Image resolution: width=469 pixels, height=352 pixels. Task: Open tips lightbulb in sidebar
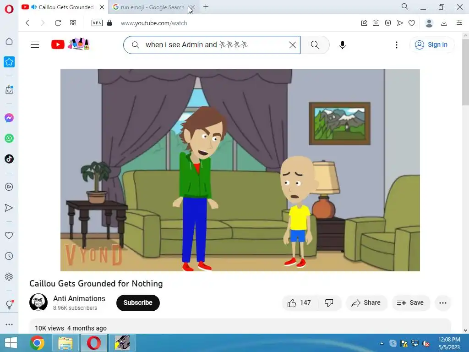click(x=9, y=304)
